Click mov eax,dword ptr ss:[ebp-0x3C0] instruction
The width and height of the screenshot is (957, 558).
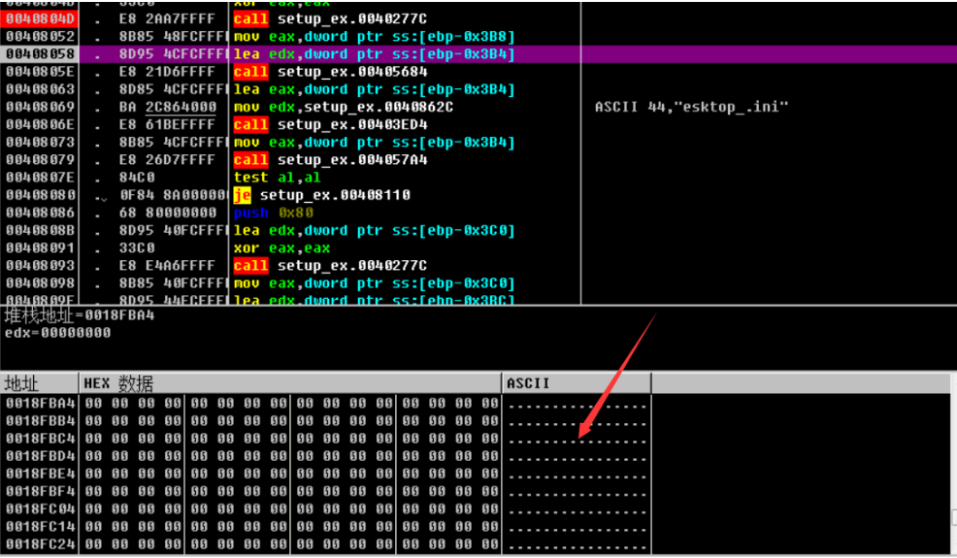(x=374, y=284)
